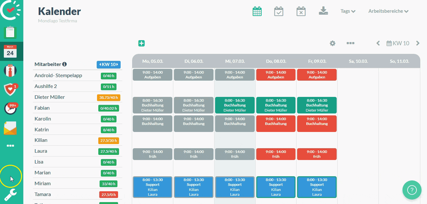
Task: Select the calendar grid view icon
Action: click(257, 11)
